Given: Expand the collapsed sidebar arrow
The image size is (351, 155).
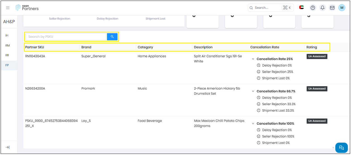Looking at the screenshot, I should pyautogui.click(x=8, y=147).
